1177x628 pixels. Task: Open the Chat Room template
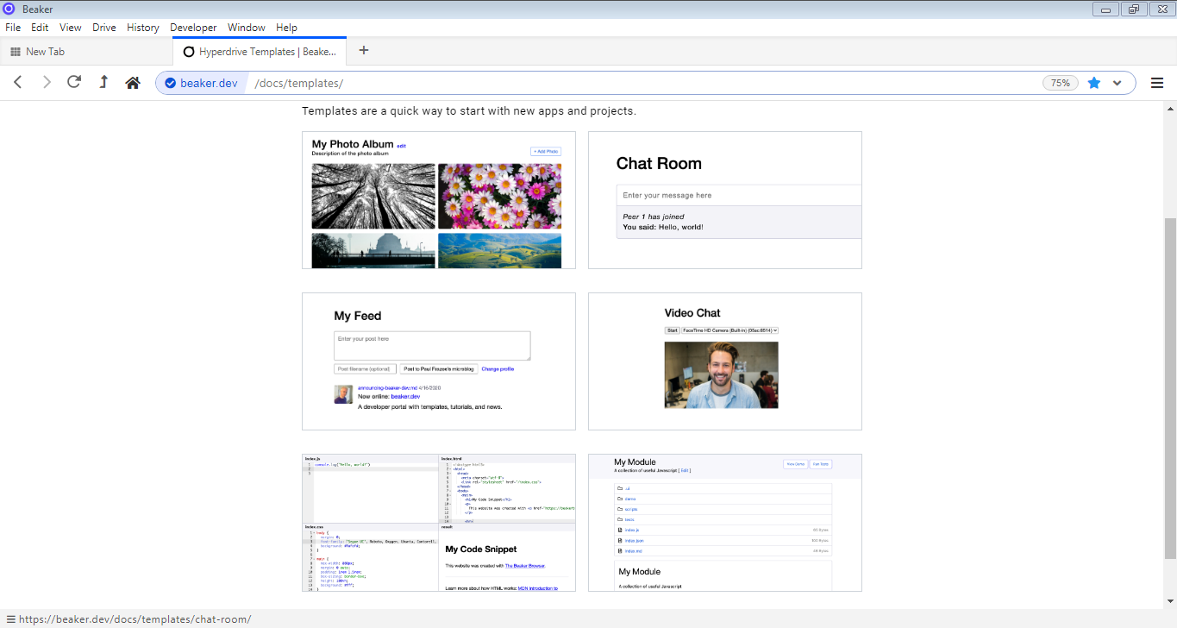725,200
